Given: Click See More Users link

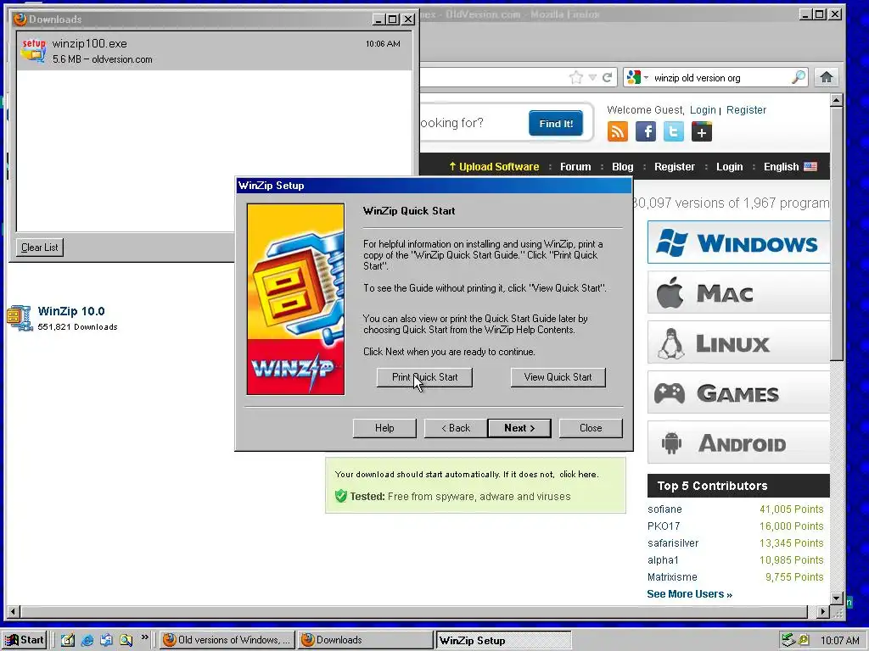Looking at the screenshot, I should [x=689, y=594].
